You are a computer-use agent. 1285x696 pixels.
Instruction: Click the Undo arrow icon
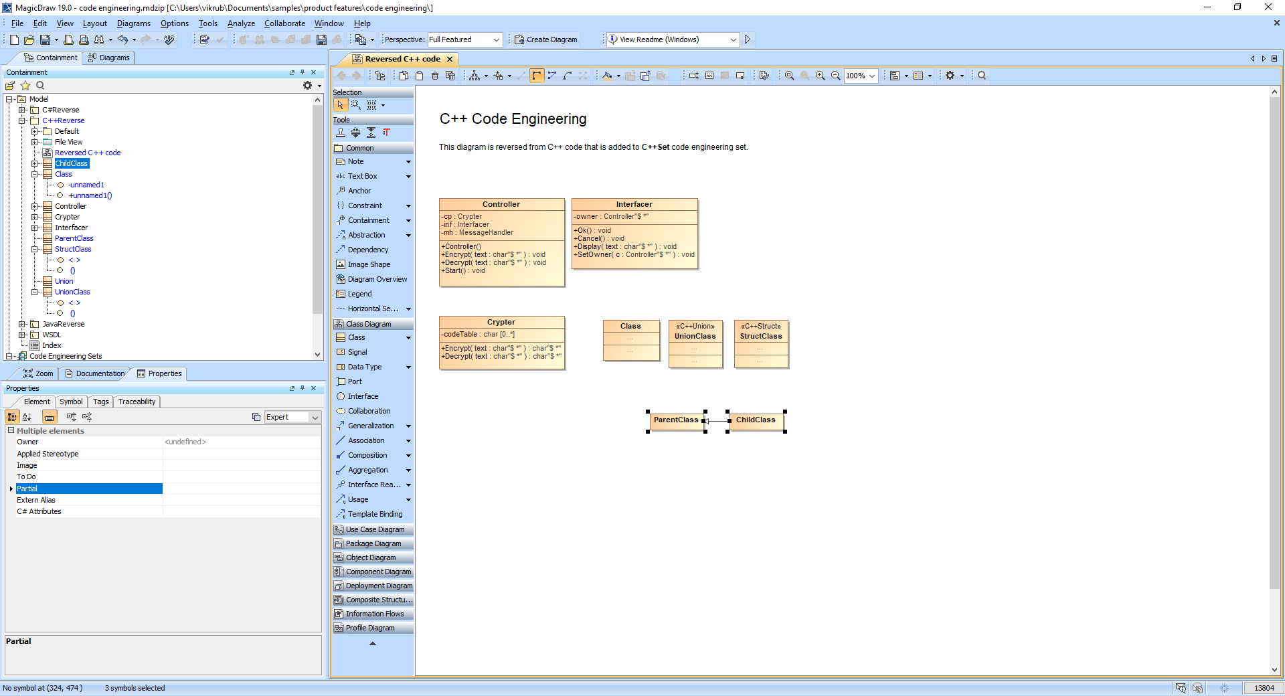122,40
